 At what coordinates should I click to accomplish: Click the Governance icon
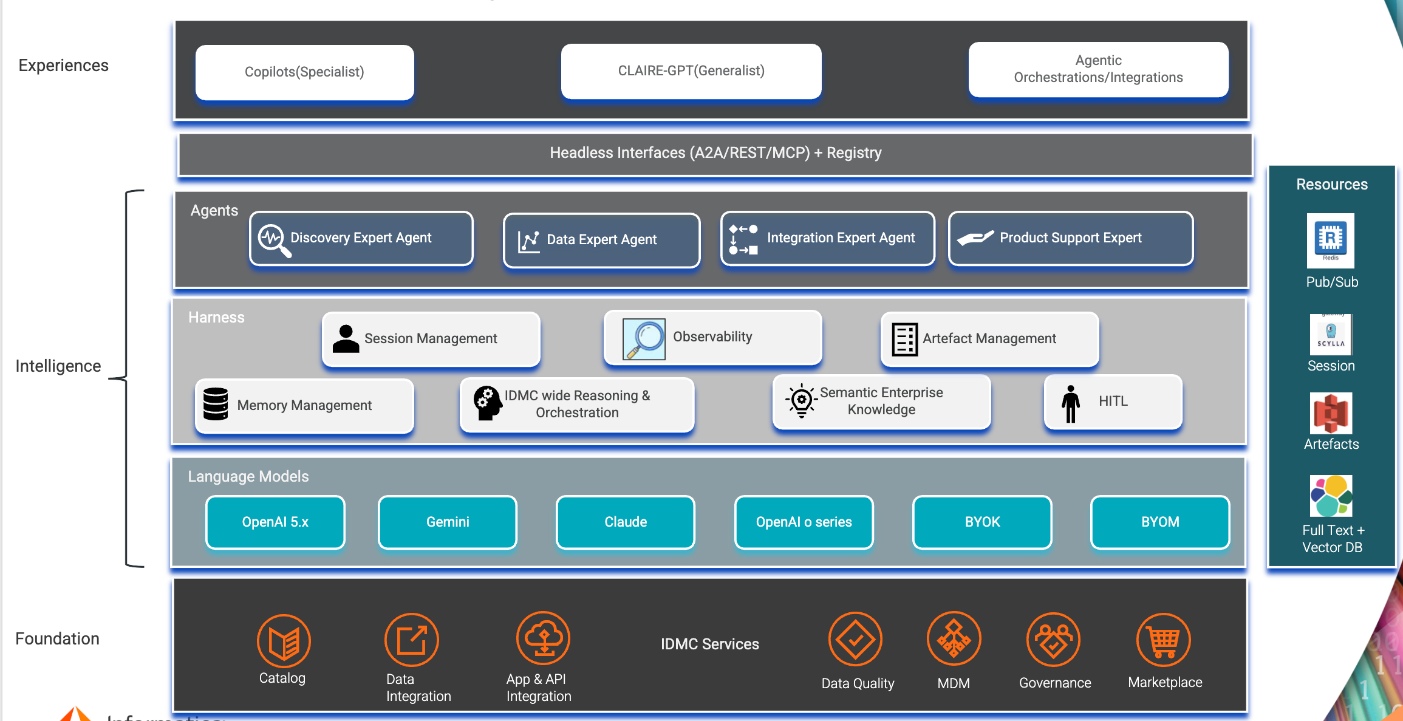pyautogui.click(x=1054, y=640)
